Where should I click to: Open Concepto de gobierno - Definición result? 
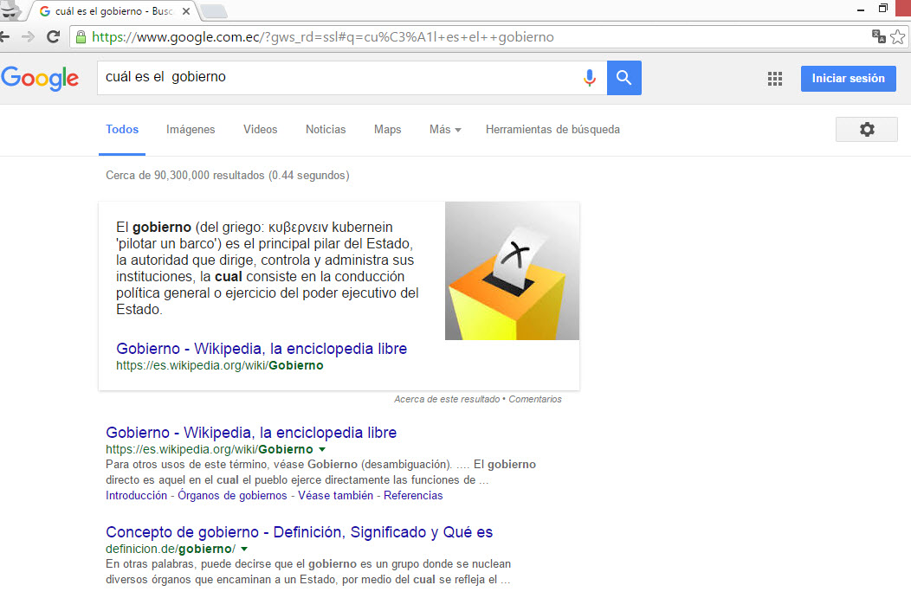(300, 532)
